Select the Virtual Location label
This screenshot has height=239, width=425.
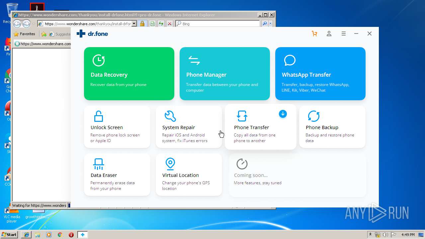[181, 175]
